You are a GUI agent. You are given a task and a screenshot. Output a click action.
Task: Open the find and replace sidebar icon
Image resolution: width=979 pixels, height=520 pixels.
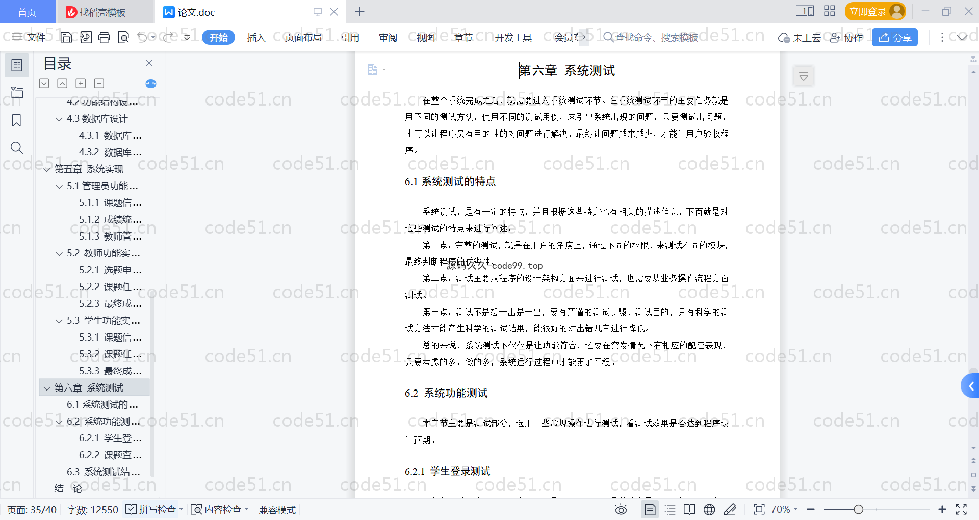point(17,148)
